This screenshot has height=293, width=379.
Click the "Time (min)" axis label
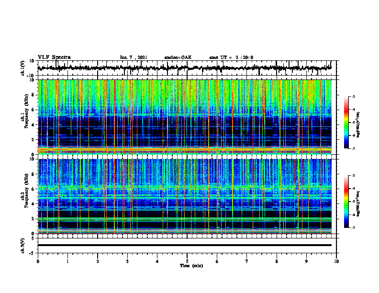click(191, 266)
